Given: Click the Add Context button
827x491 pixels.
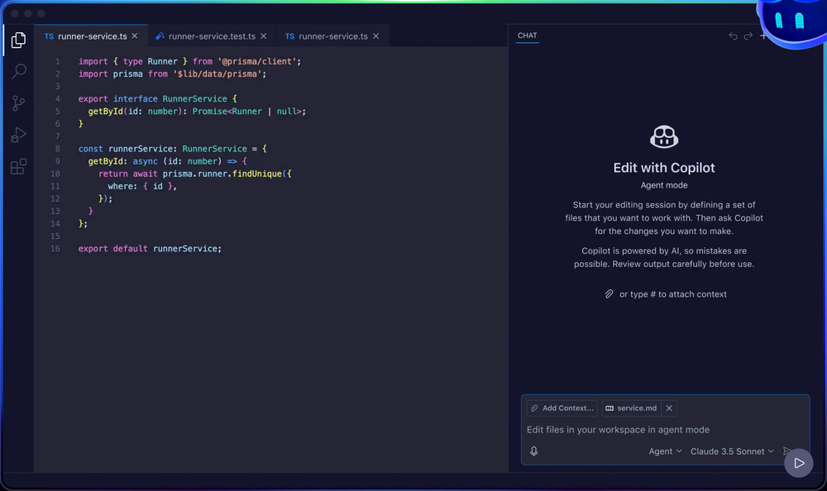Looking at the screenshot, I should (x=562, y=408).
